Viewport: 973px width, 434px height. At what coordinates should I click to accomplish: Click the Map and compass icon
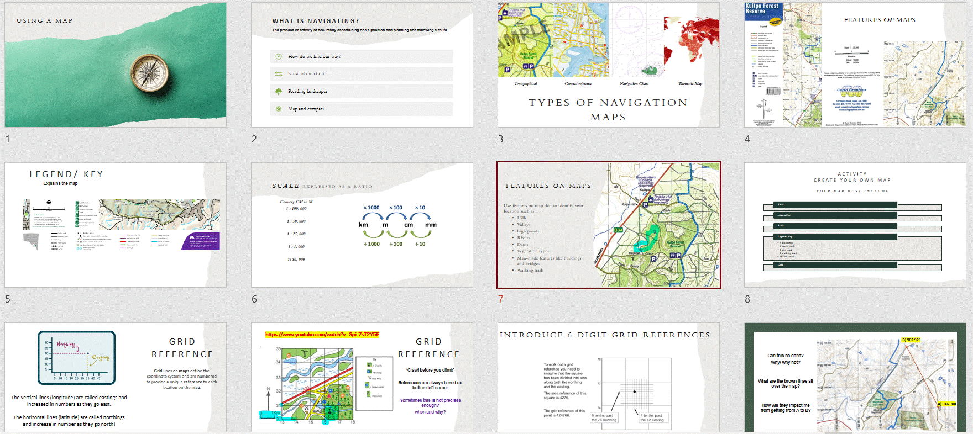tap(279, 109)
